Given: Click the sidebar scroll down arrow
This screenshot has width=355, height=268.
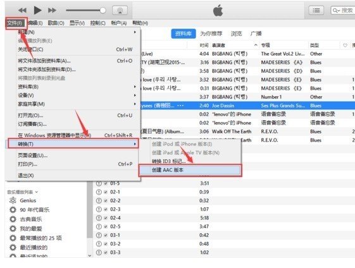Looking at the screenshot, I should coord(90,255).
